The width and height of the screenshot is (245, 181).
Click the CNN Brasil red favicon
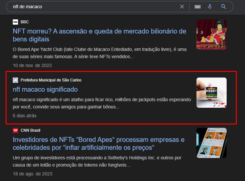tap(15, 130)
